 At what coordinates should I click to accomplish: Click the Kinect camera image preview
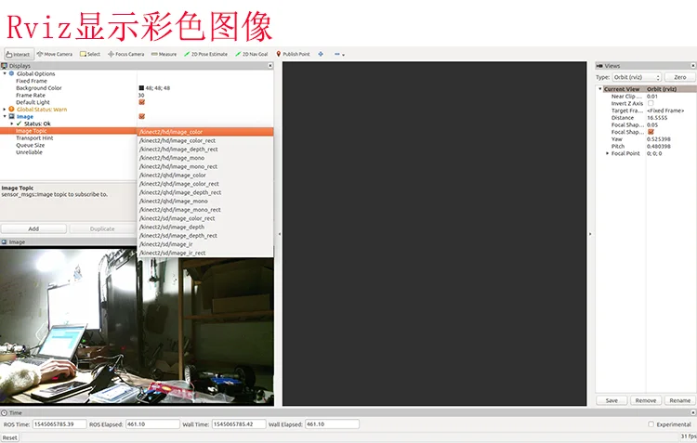click(x=137, y=326)
